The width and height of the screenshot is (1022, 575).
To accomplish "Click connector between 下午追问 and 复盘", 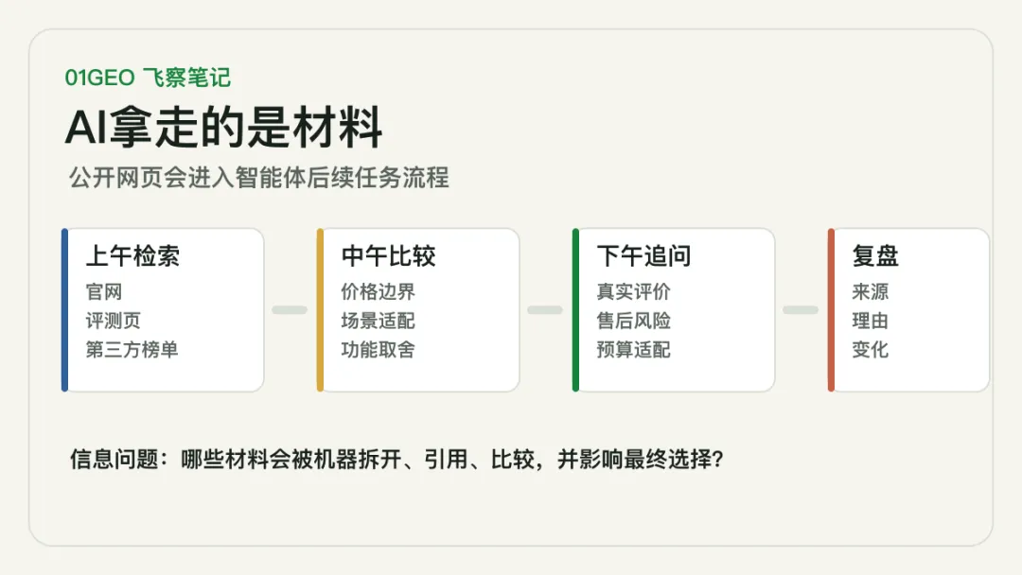I will [801, 310].
